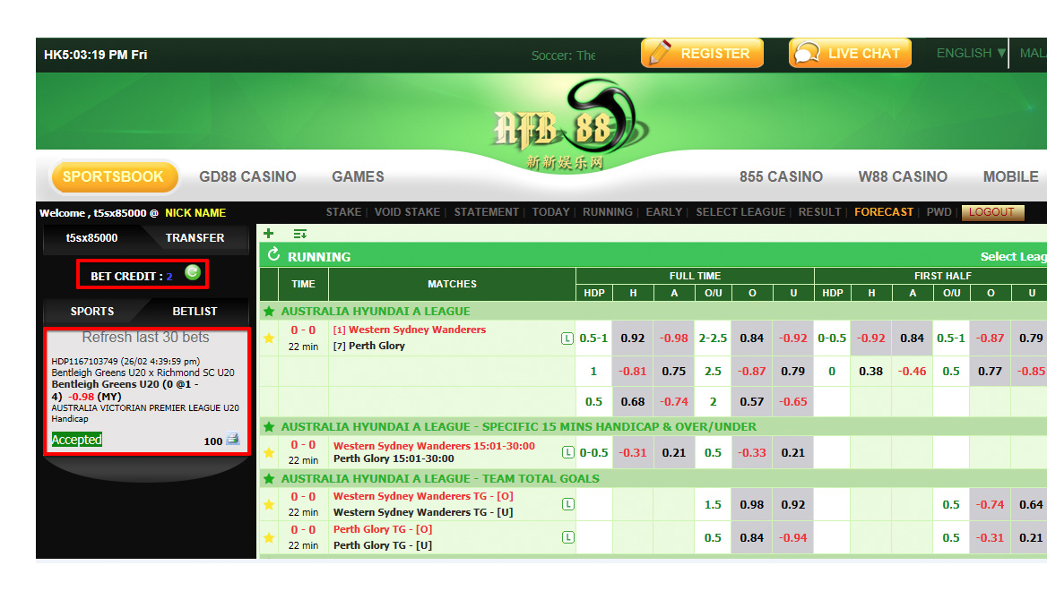Toggle star for Australia Hyundai A League header
Screen dimensions: 1047x591
268,312
